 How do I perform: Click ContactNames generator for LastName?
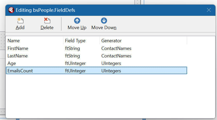116,56
